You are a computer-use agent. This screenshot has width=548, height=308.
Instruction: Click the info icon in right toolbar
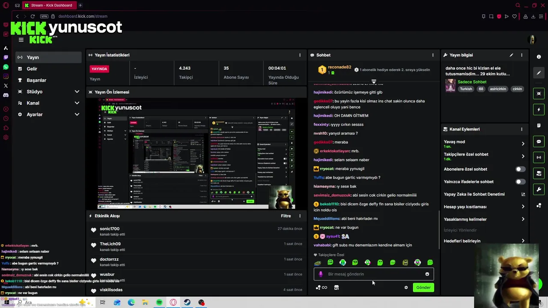tap(539, 57)
